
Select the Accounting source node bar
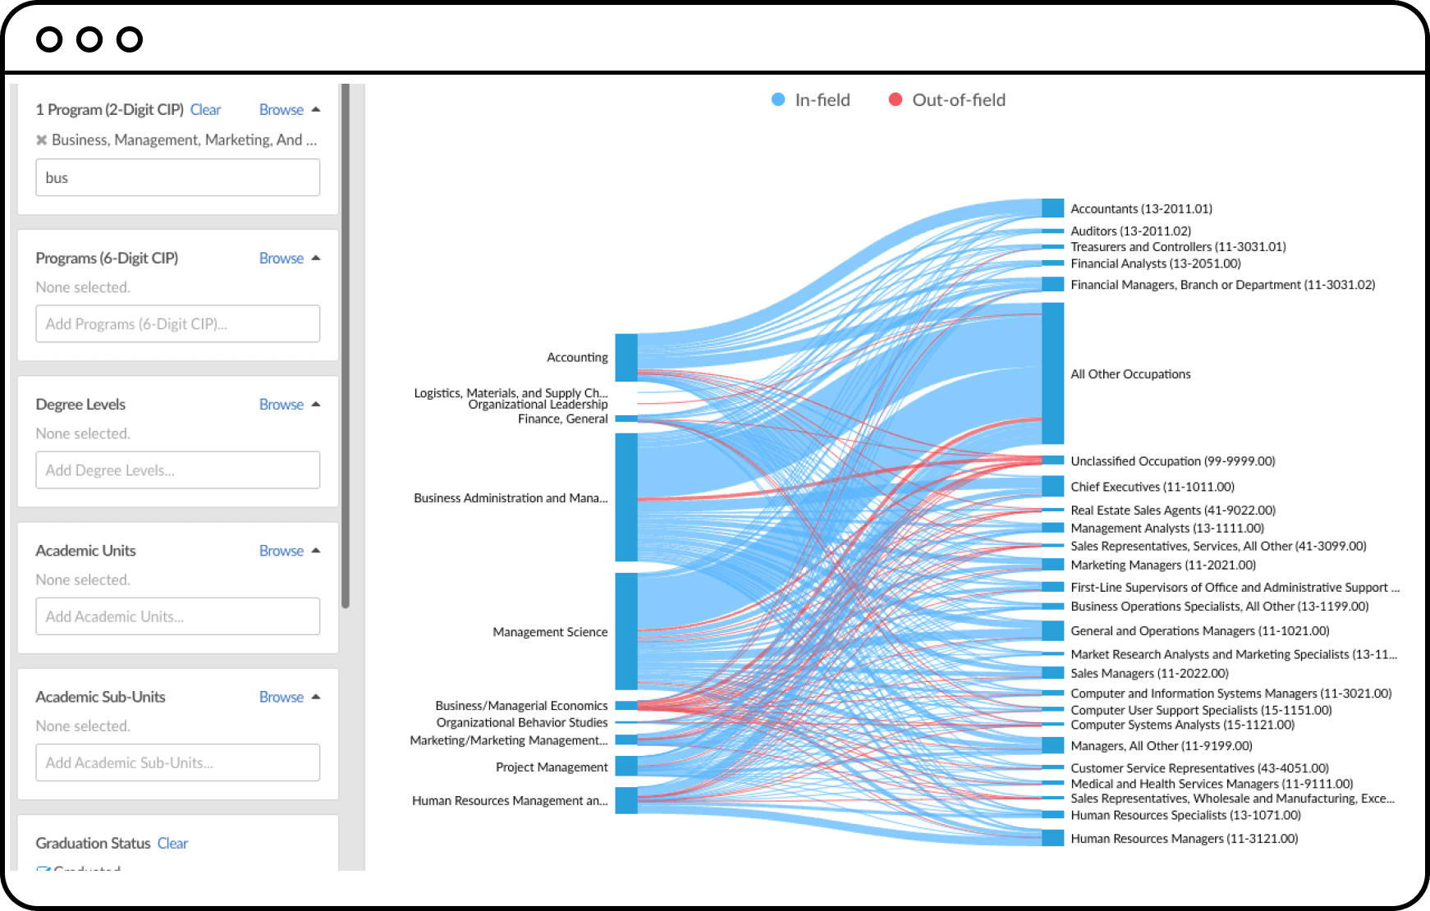tap(626, 357)
